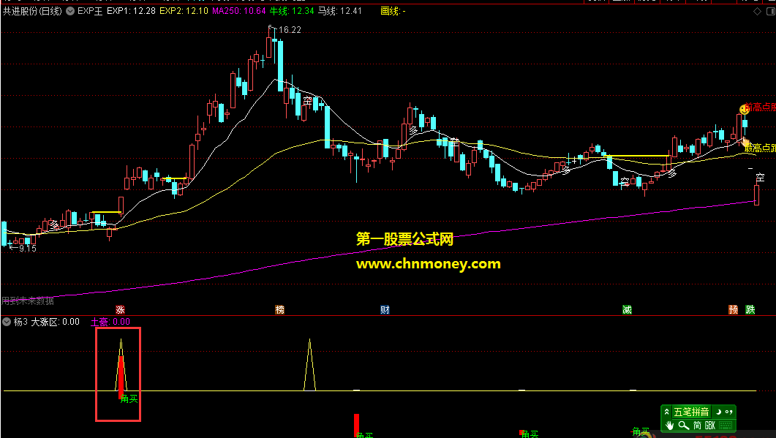Click the EXP1: 12.28 value
Screen dimensions: 776x438
[x=131, y=11]
